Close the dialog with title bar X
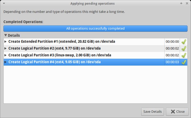The height and width of the screenshot is (118, 191). [187, 4]
